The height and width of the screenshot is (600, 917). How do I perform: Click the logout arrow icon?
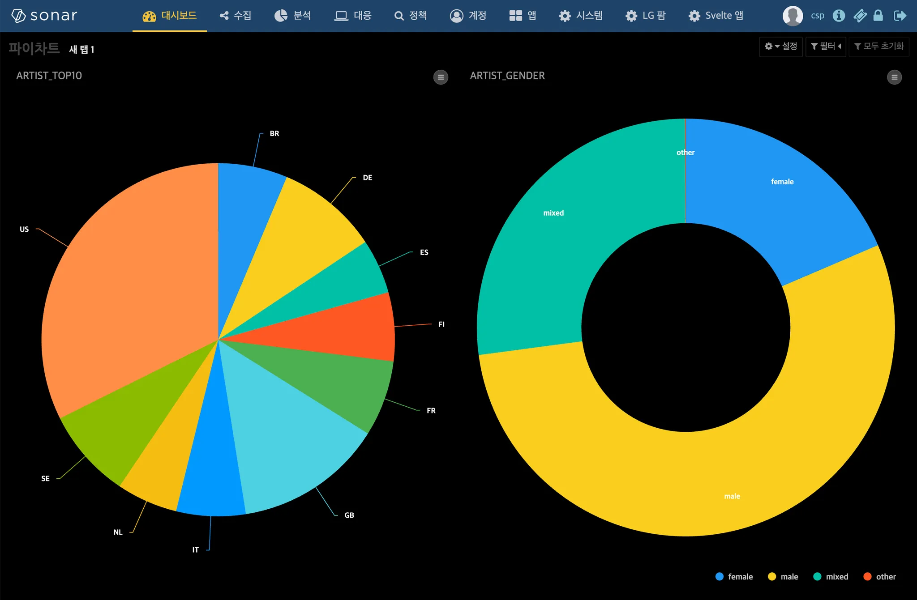[x=899, y=16]
